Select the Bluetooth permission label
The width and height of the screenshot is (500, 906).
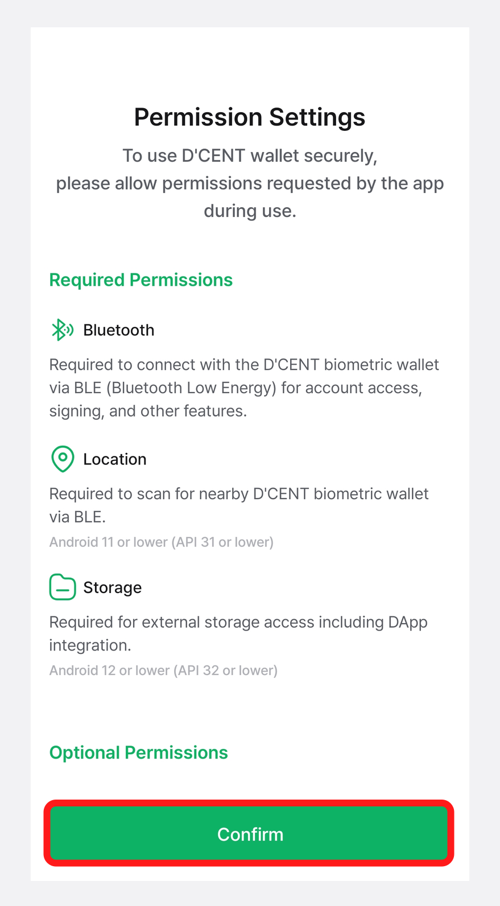(x=119, y=330)
